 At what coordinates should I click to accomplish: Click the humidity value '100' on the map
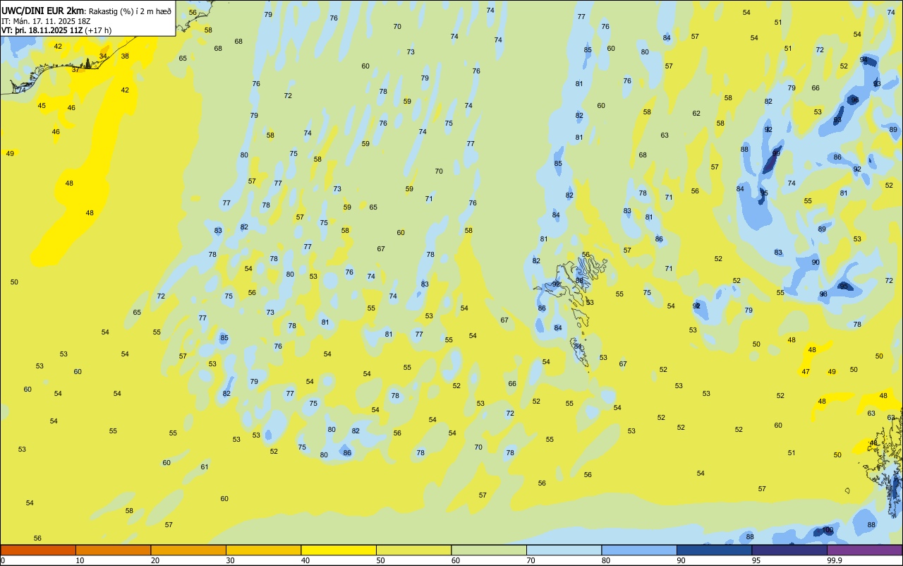coord(828,530)
